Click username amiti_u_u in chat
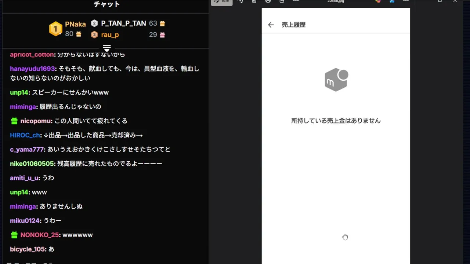 (x=24, y=178)
